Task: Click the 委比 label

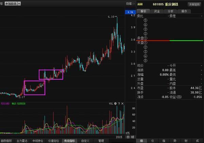Action: 140,16
